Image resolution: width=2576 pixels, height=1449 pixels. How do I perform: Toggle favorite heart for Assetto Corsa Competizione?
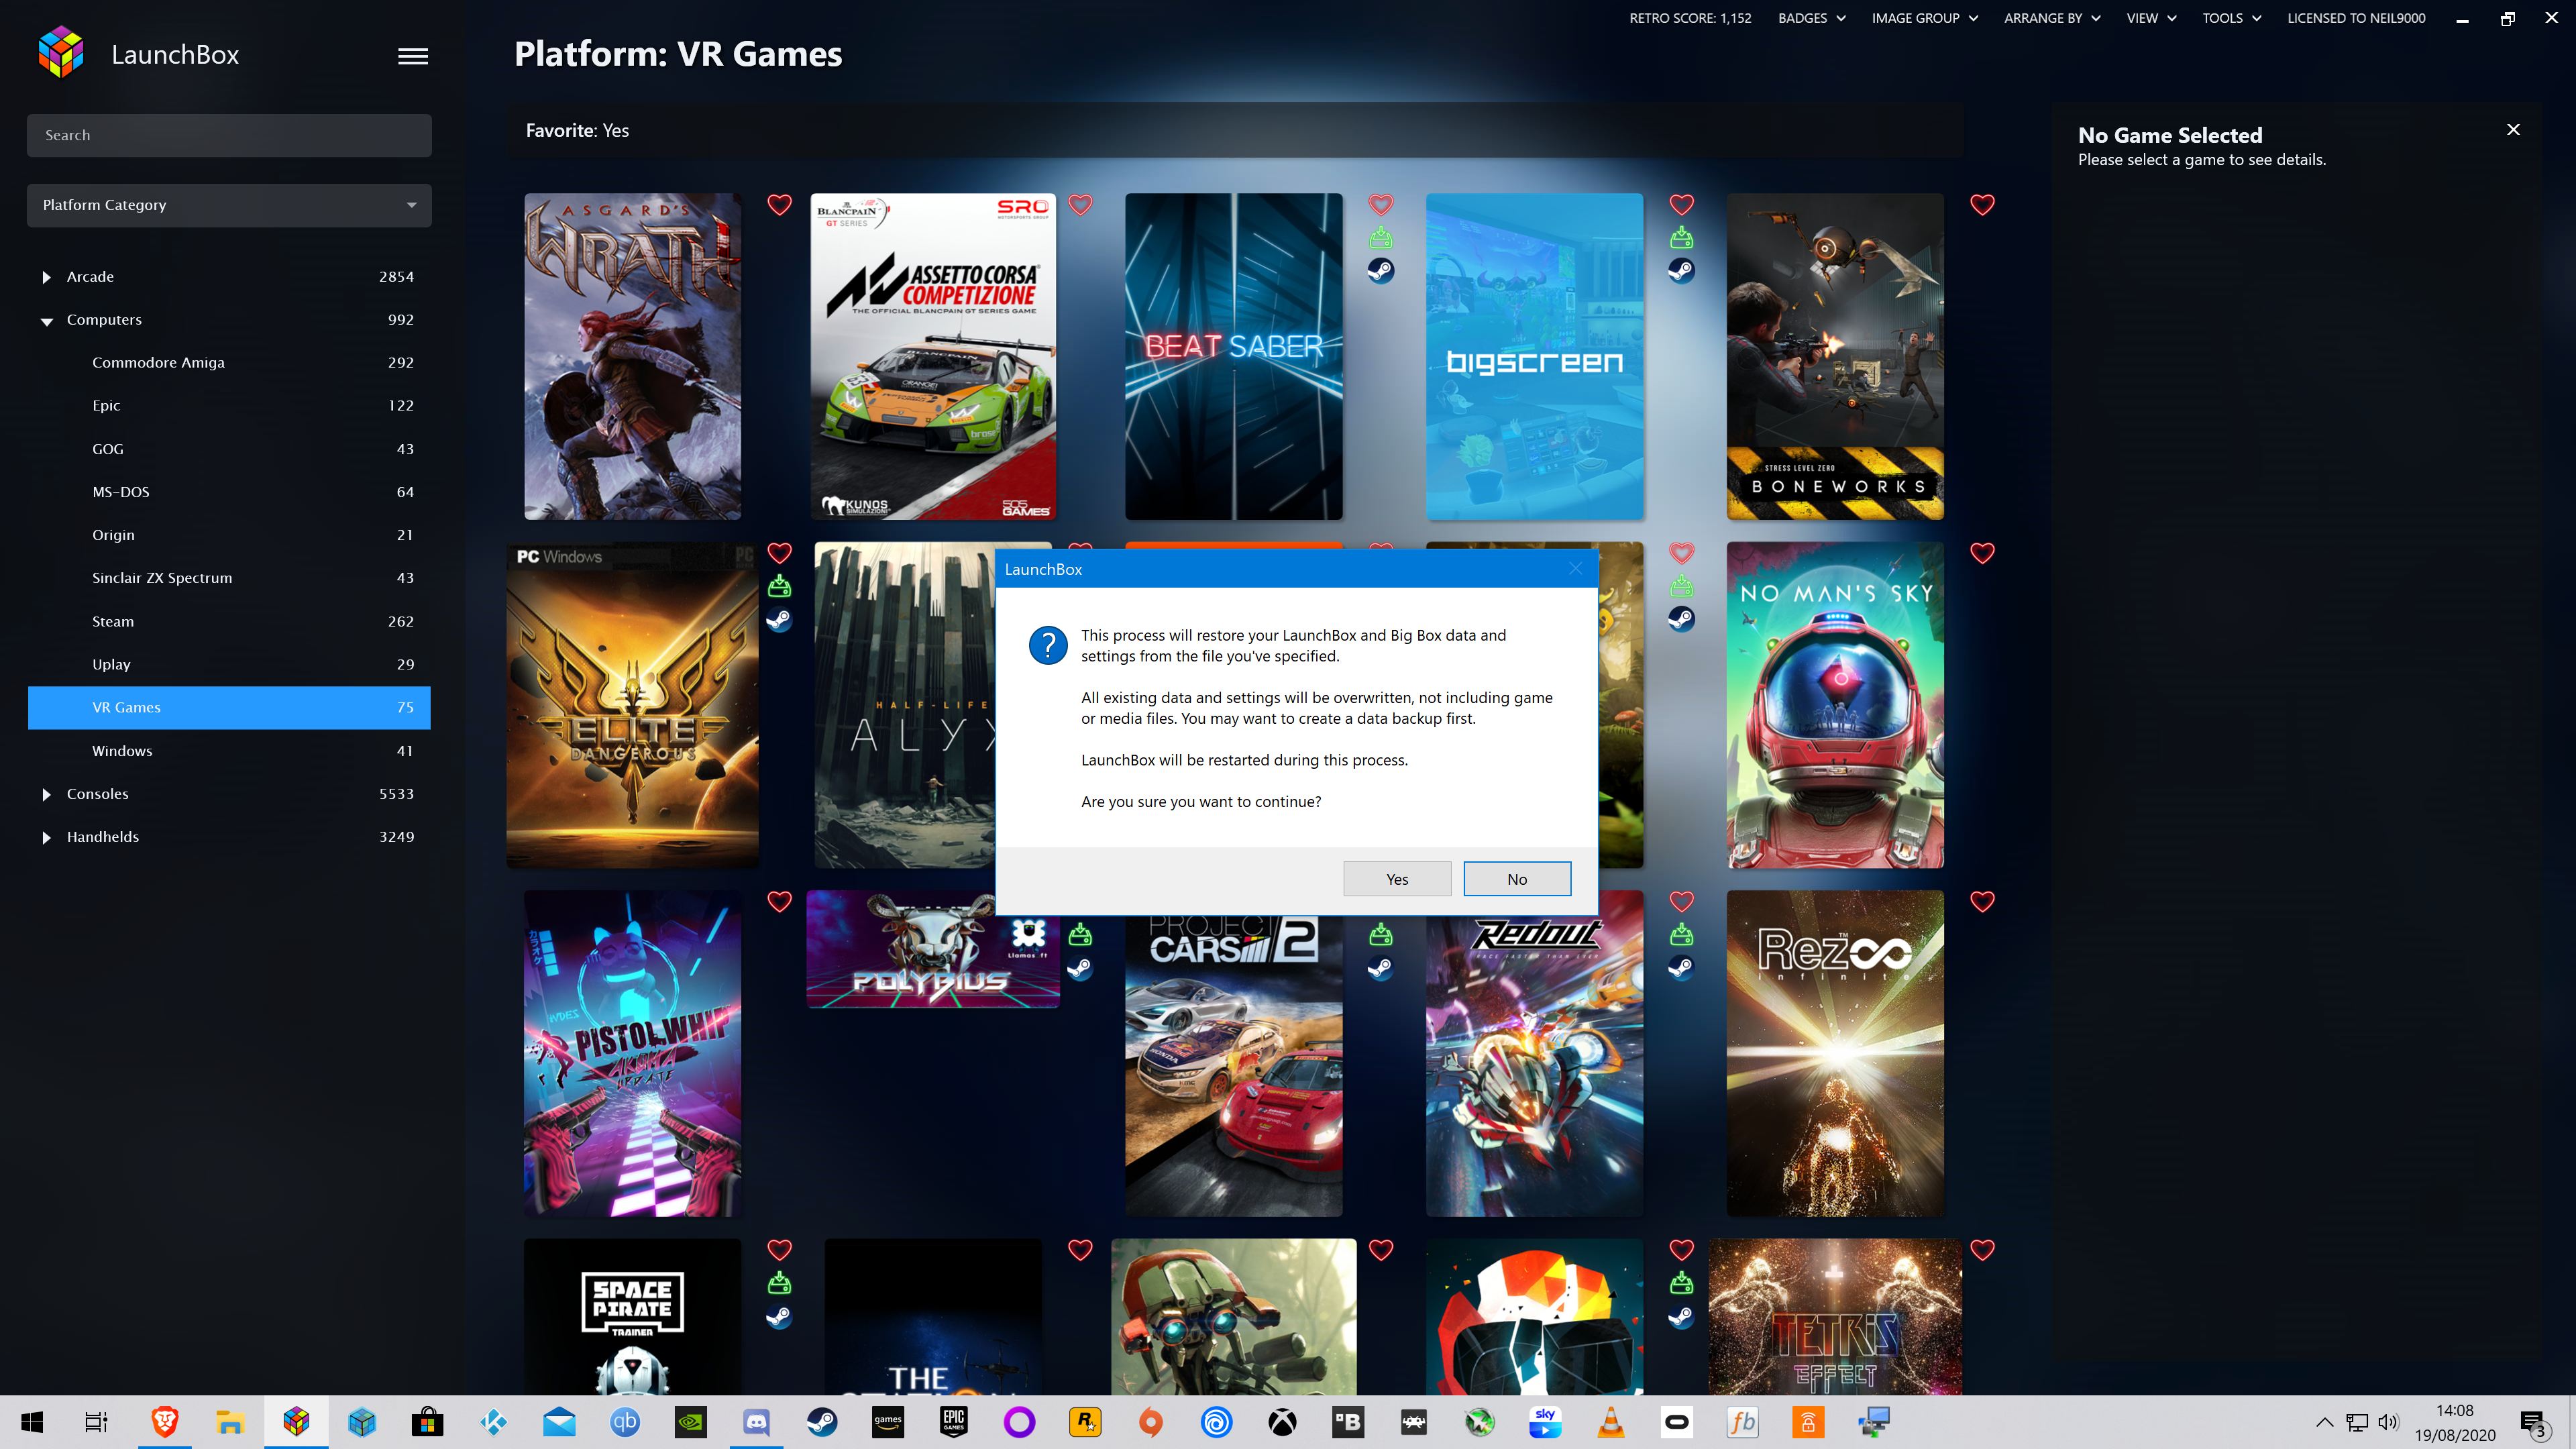click(1080, 205)
